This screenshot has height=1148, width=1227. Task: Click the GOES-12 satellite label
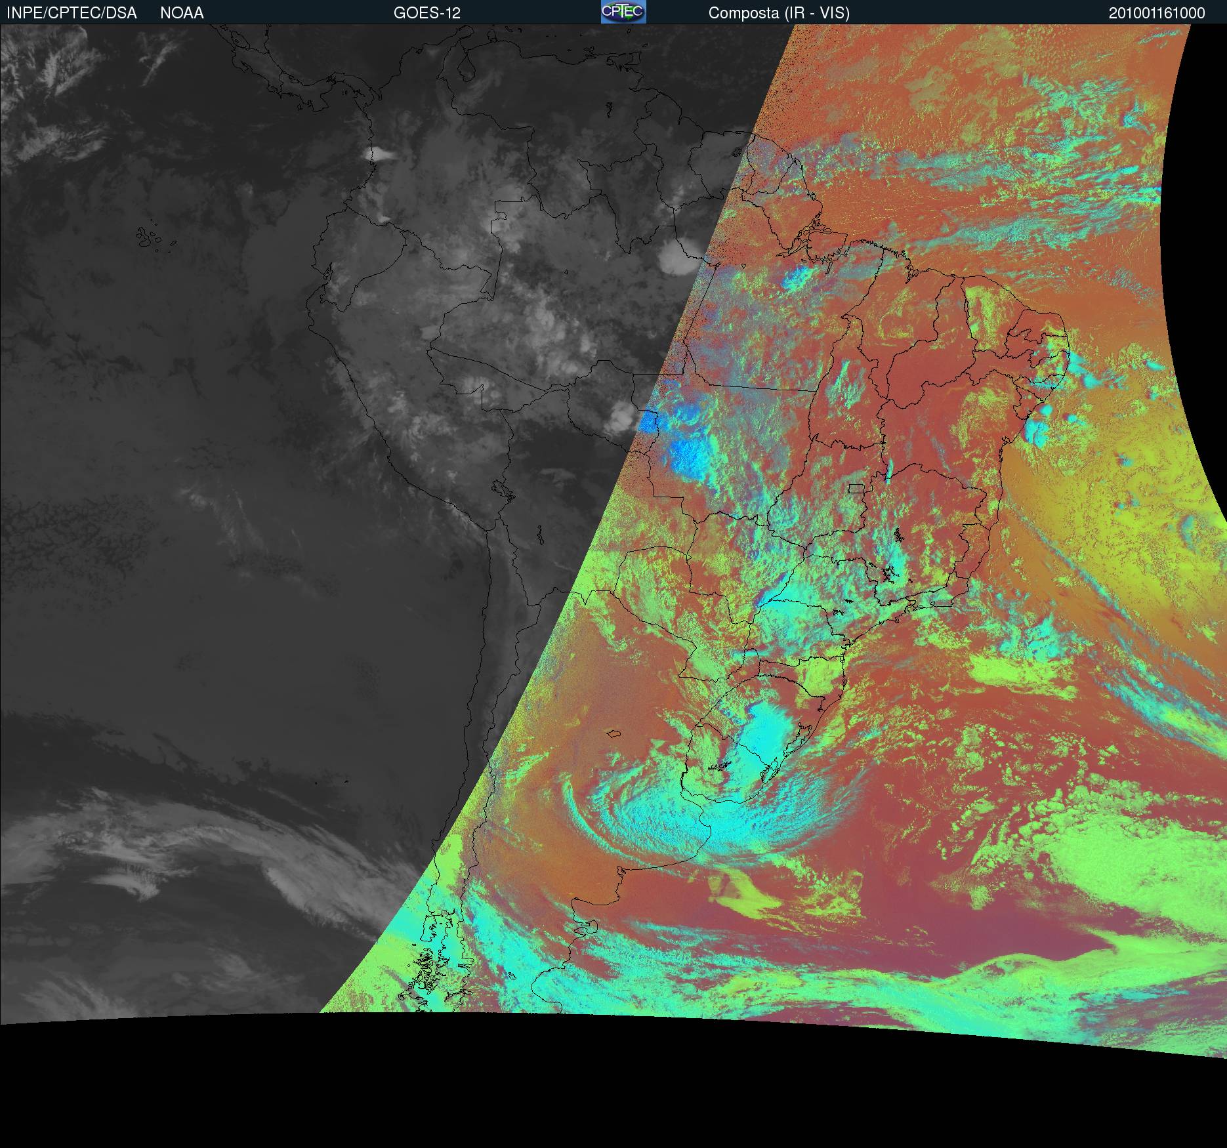pos(427,13)
